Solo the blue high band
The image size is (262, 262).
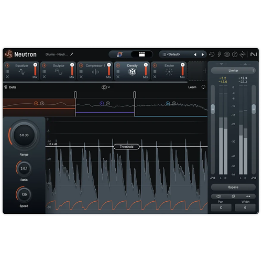point(174,103)
